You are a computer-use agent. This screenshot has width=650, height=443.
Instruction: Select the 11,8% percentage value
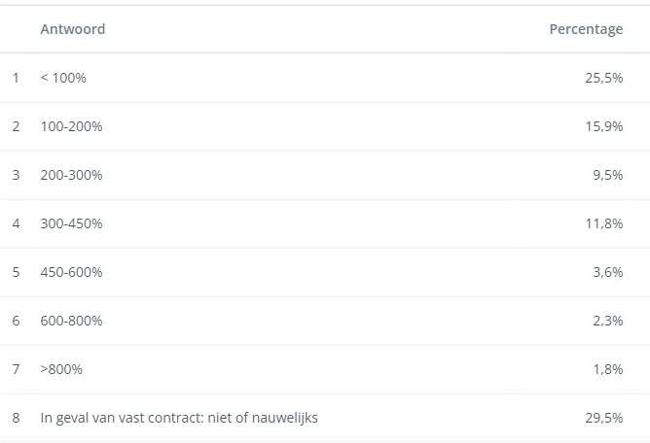coord(603,223)
